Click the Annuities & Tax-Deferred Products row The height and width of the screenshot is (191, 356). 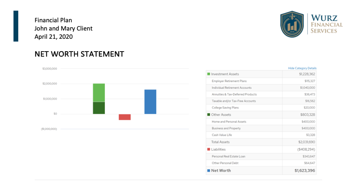click(234, 94)
